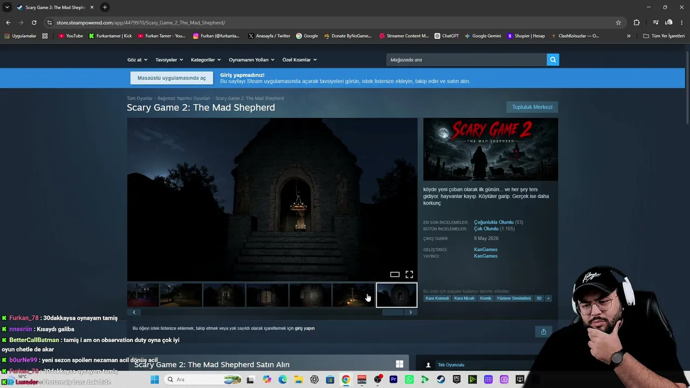Switch the screenshot viewer to theater mode
Viewport: 690px width, 388px height.
click(x=395, y=275)
